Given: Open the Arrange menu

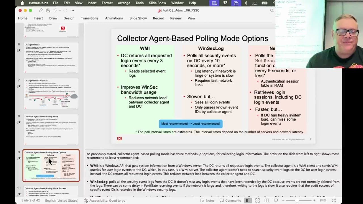Looking at the screenshot, I should pyautogui.click(x=124, y=3).
